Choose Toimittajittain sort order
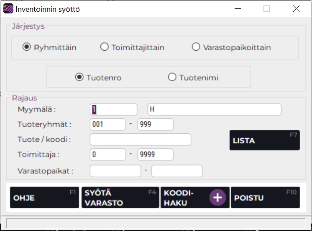 (x=105, y=47)
